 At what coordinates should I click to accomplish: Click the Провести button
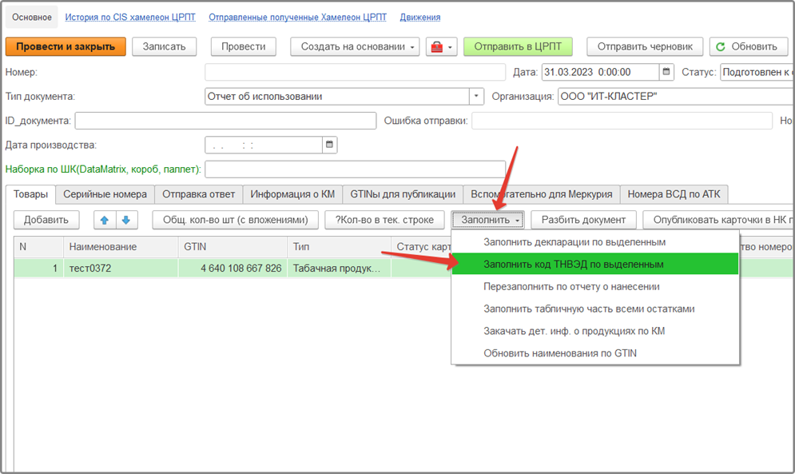[244, 46]
